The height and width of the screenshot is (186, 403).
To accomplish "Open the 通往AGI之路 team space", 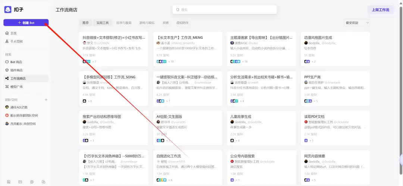I will tap(26, 107).
